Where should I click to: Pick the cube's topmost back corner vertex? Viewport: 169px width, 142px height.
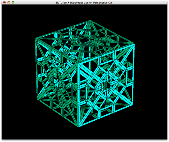click(90, 21)
